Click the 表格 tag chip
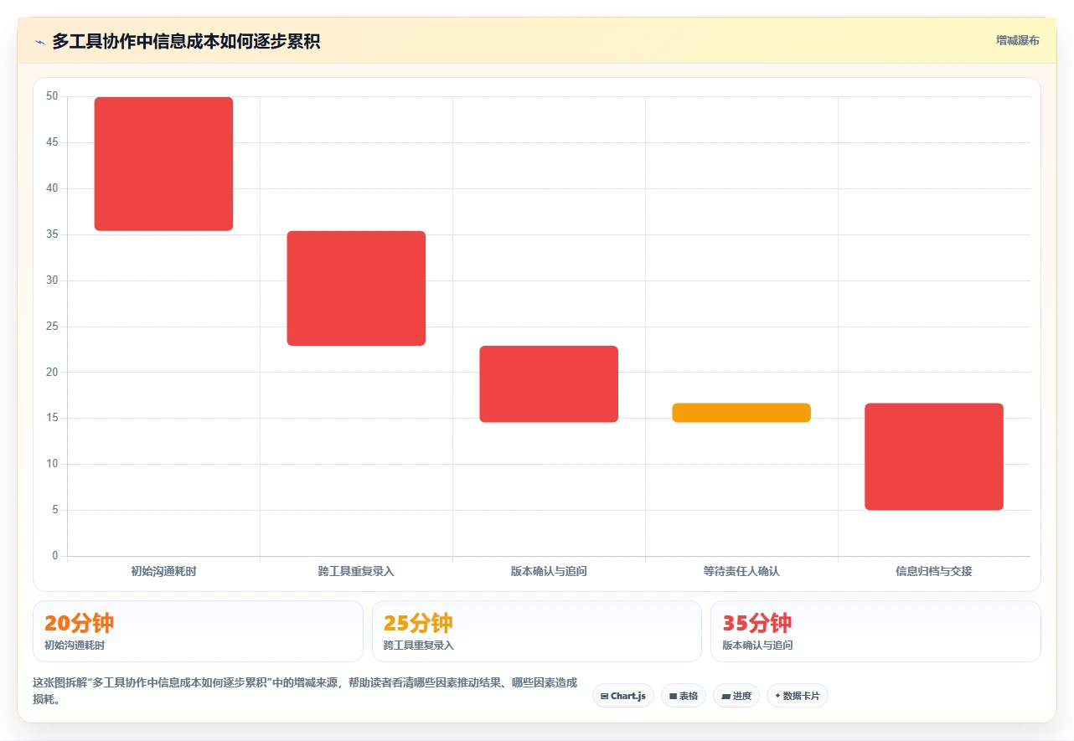This screenshot has width=1074, height=741. pyautogui.click(x=683, y=696)
